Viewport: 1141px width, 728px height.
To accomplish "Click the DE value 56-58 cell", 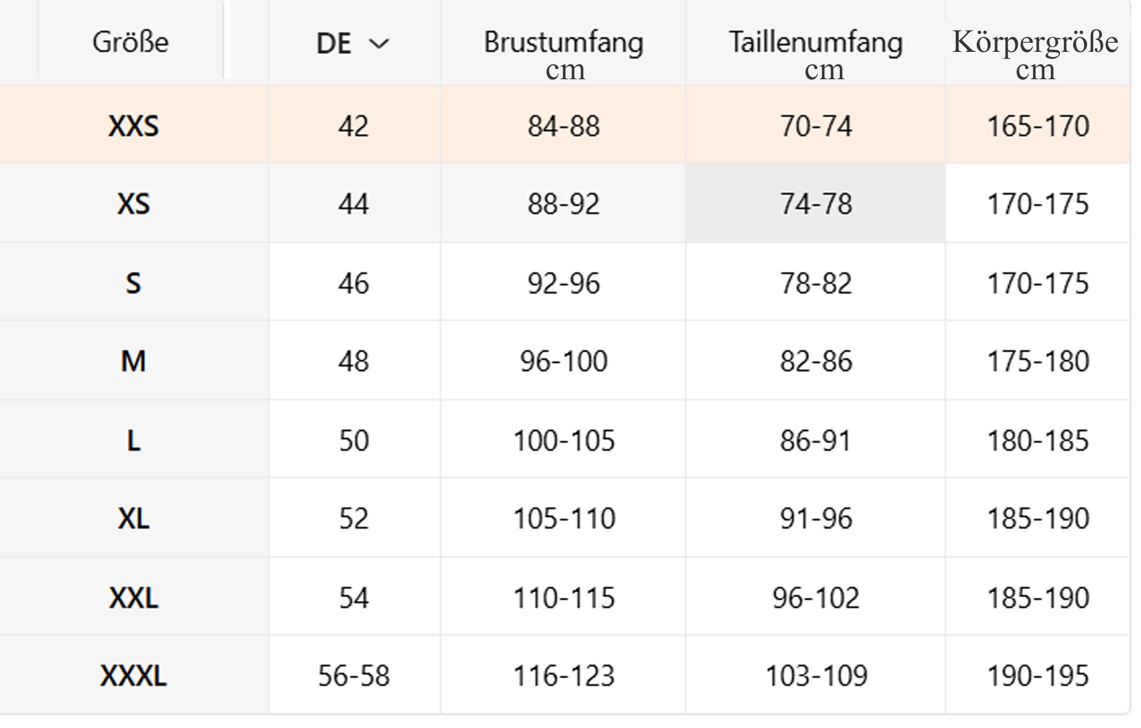I will click(x=354, y=676).
